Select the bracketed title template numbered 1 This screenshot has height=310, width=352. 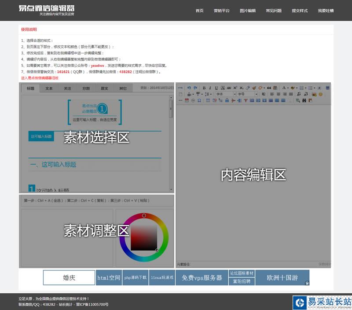click(95, 112)
